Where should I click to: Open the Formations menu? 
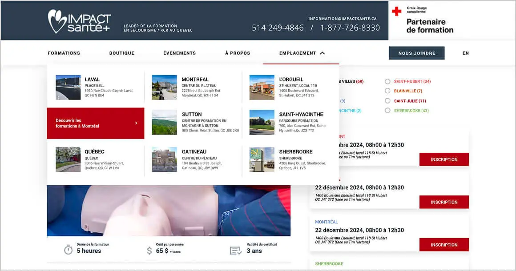(x=64, y=53)
